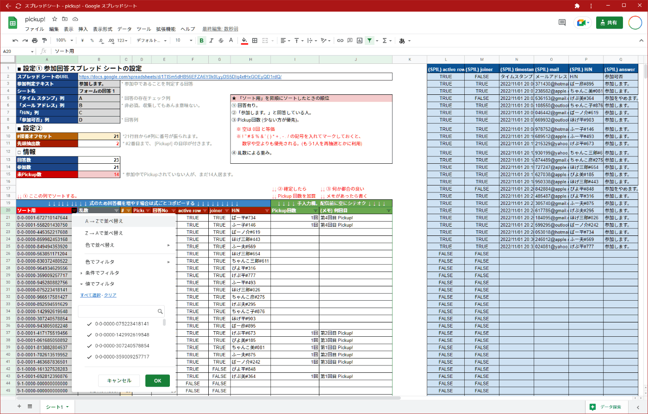Open sort by color submenu
The image size is (648, 414).
click(124, 245)
